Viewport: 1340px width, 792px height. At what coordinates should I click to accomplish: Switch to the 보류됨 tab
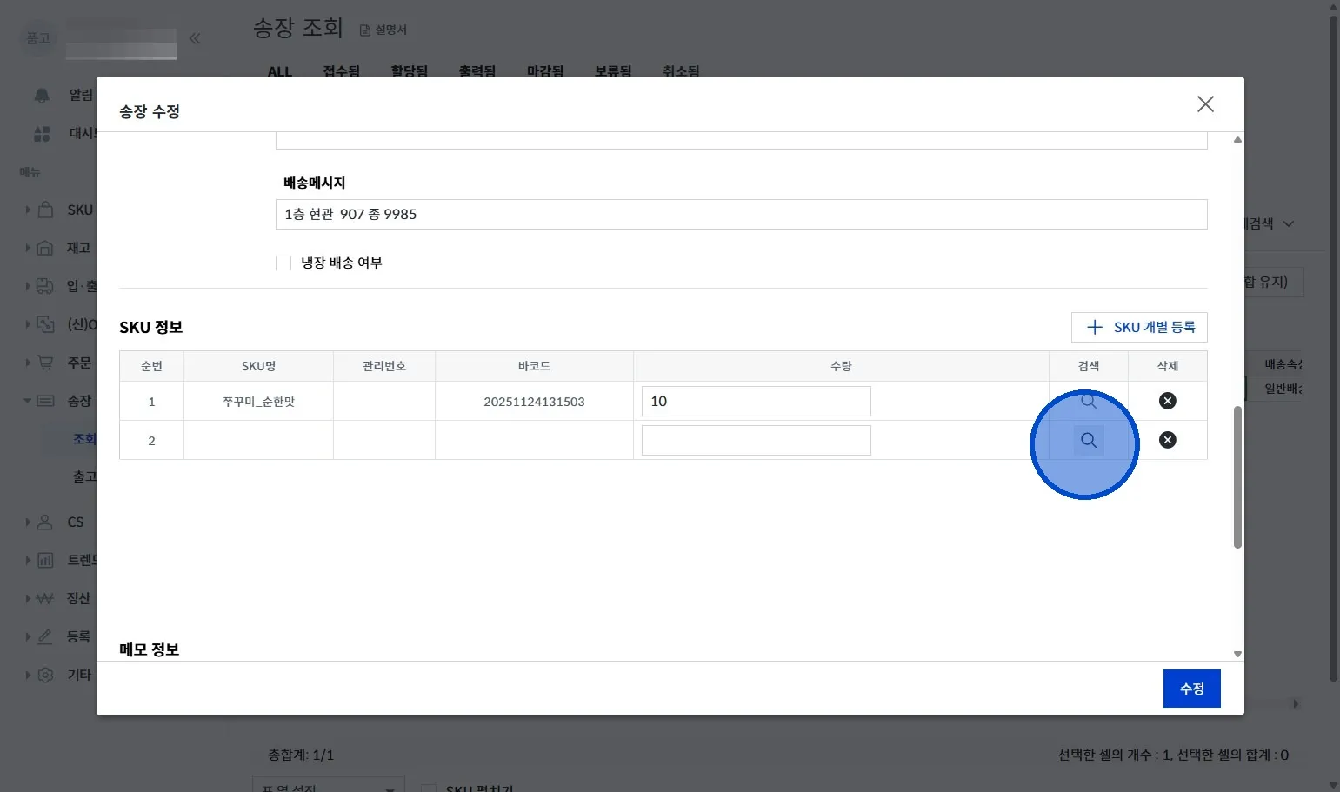[613, 71]
